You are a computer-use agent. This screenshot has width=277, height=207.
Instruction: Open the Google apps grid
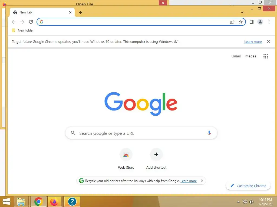tap(266, 56)
